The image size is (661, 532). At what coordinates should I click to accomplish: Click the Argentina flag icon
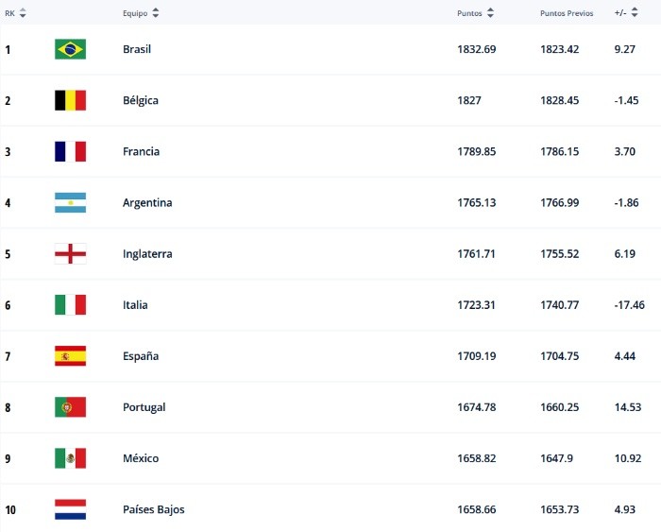[70, 202]
